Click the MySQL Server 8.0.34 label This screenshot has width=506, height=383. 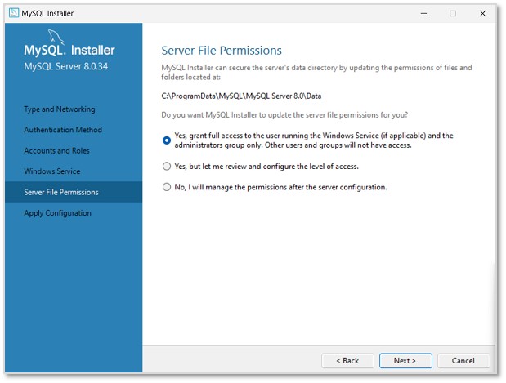point(65,65)
